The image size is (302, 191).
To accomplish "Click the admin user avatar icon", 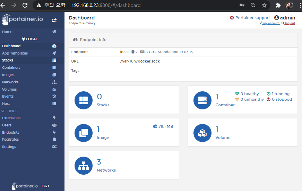I will click(x=276, y=18).
